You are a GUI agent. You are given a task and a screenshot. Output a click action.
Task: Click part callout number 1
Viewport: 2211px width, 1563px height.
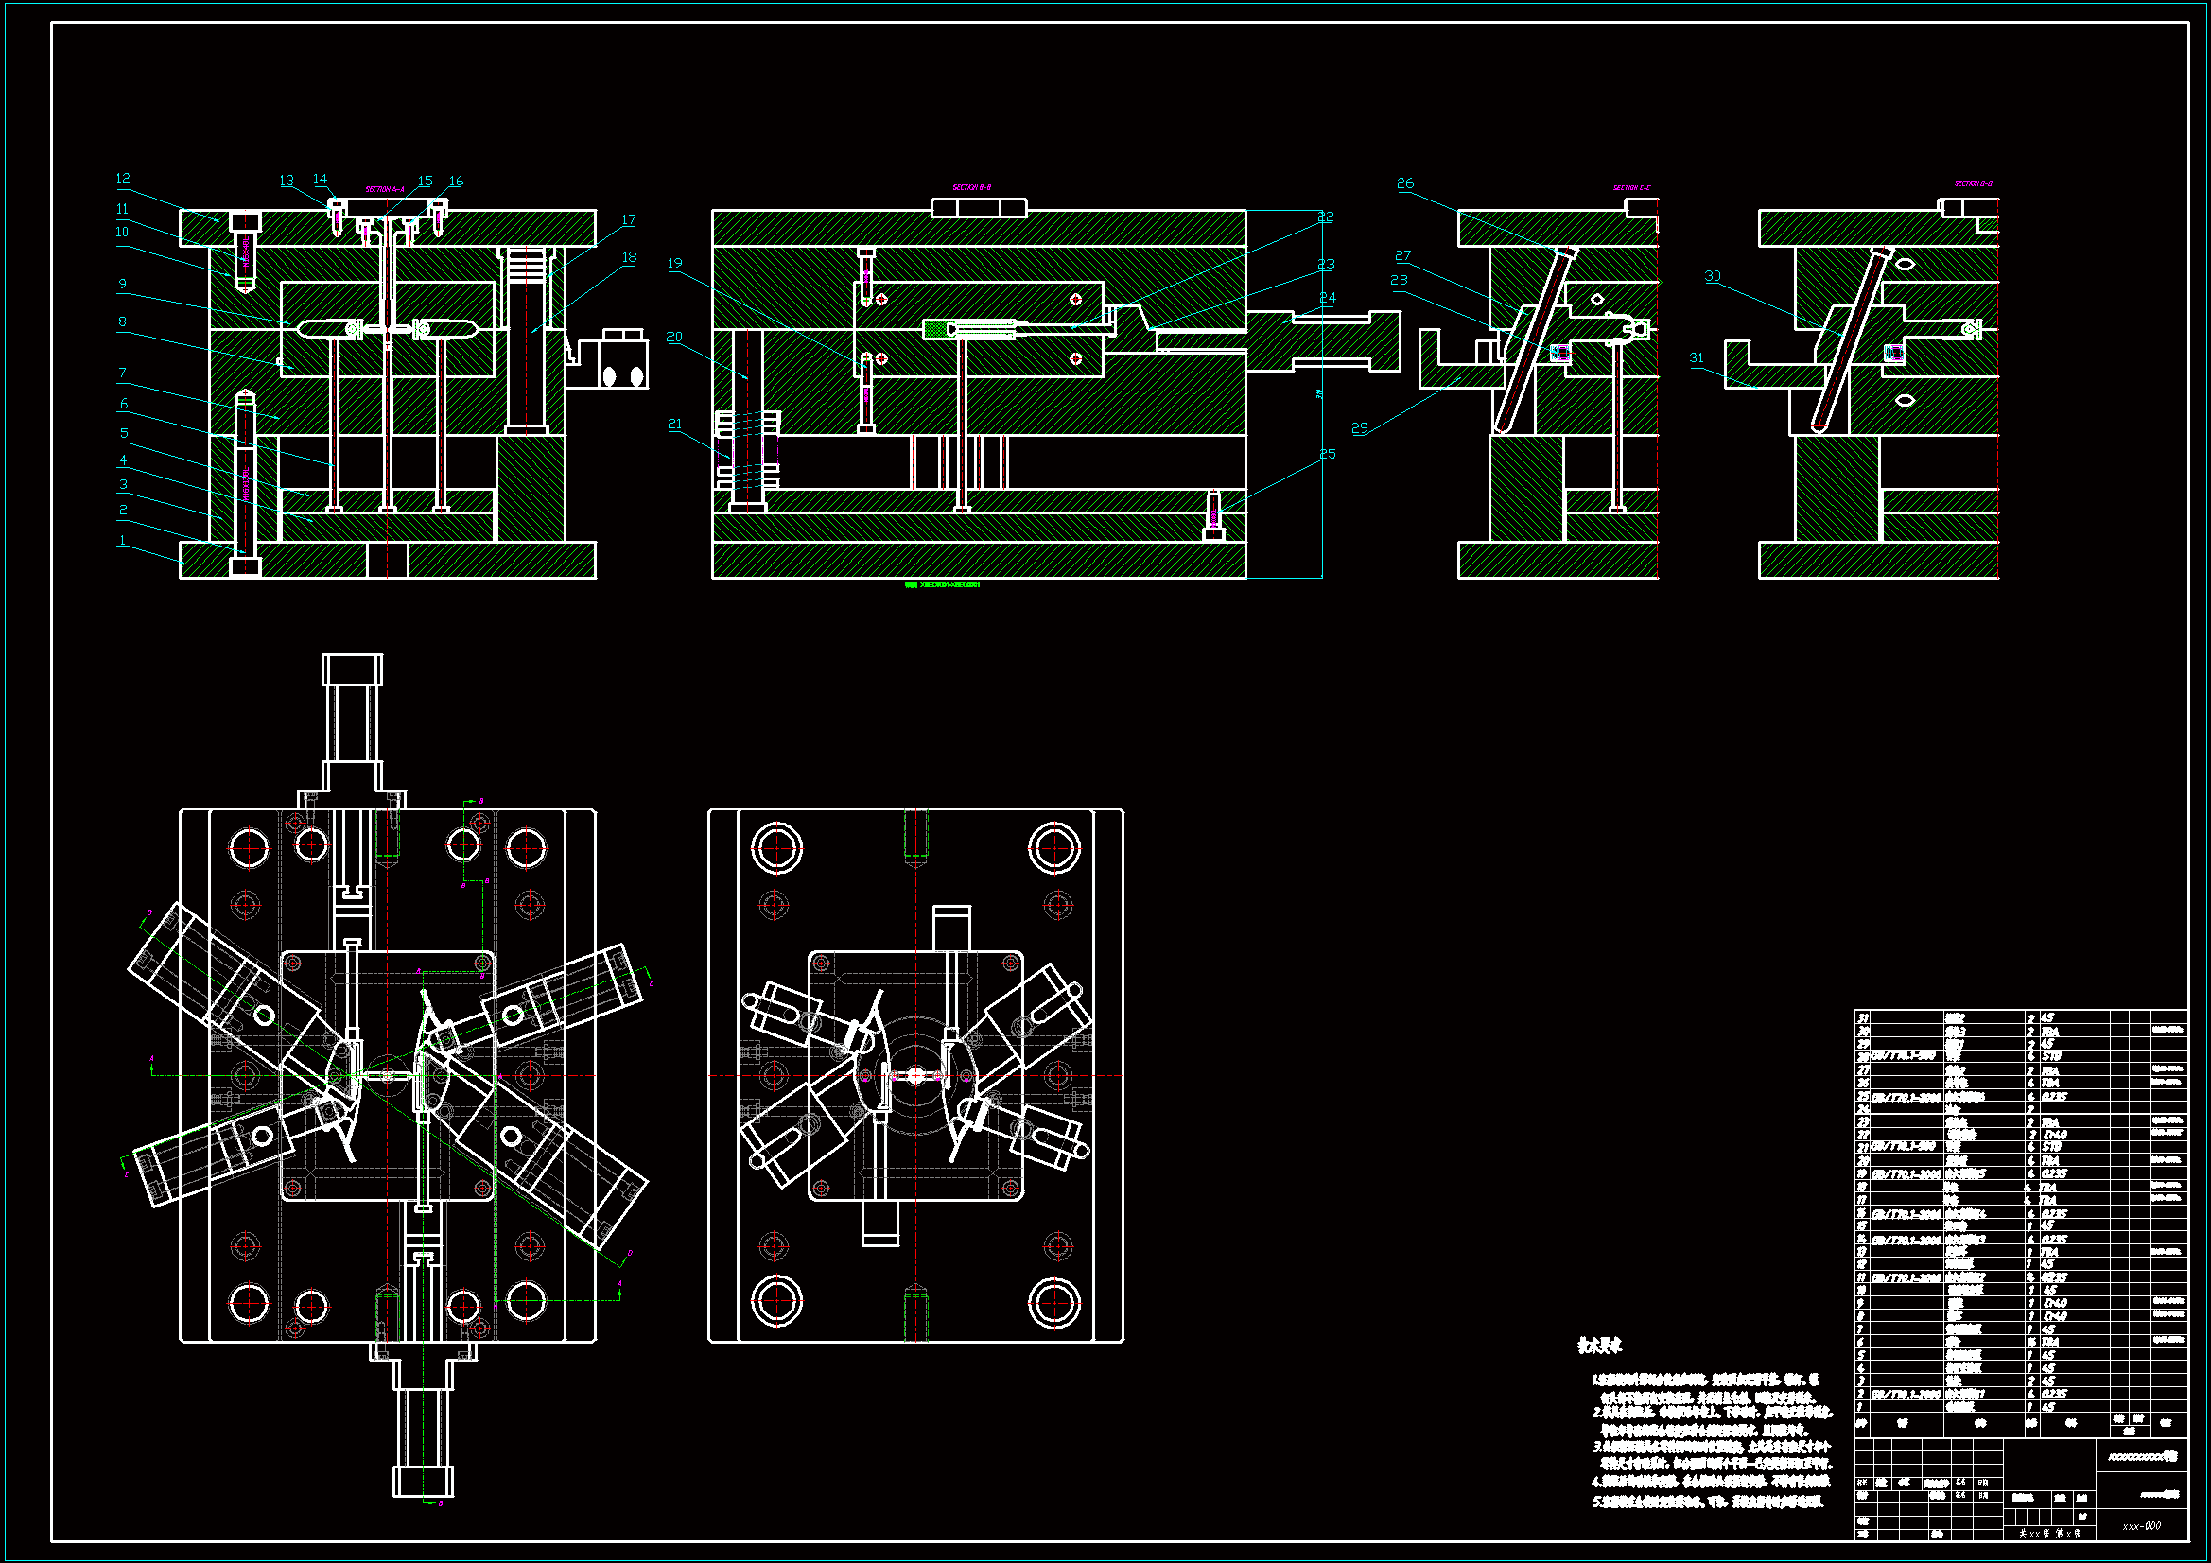pyautogui.click(x=122, y=541)
